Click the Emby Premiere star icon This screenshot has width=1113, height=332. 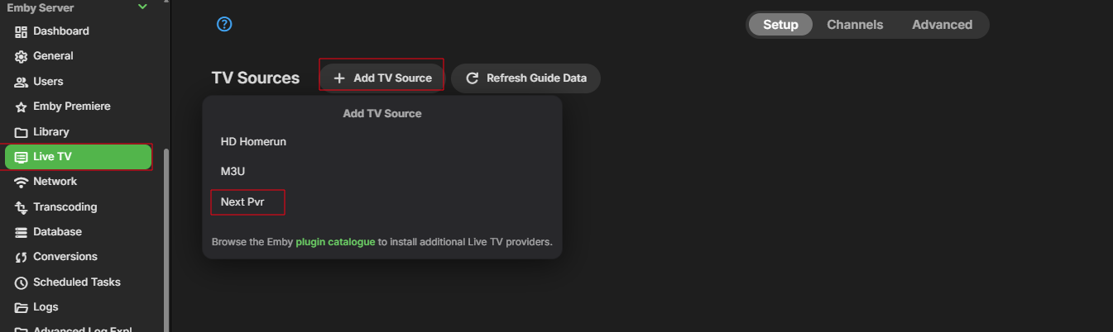click(x=22, y=107)
